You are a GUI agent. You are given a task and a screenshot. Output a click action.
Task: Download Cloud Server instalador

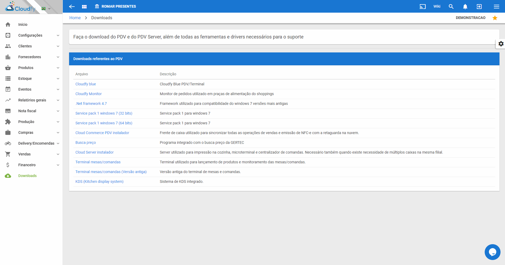tap(95, 152)
